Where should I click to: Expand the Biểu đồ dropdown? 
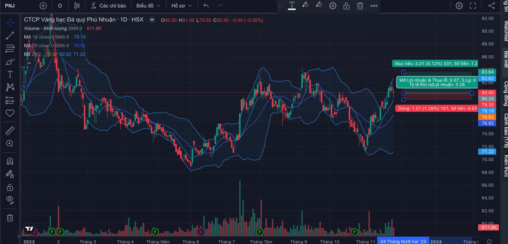tap(148, 6)
